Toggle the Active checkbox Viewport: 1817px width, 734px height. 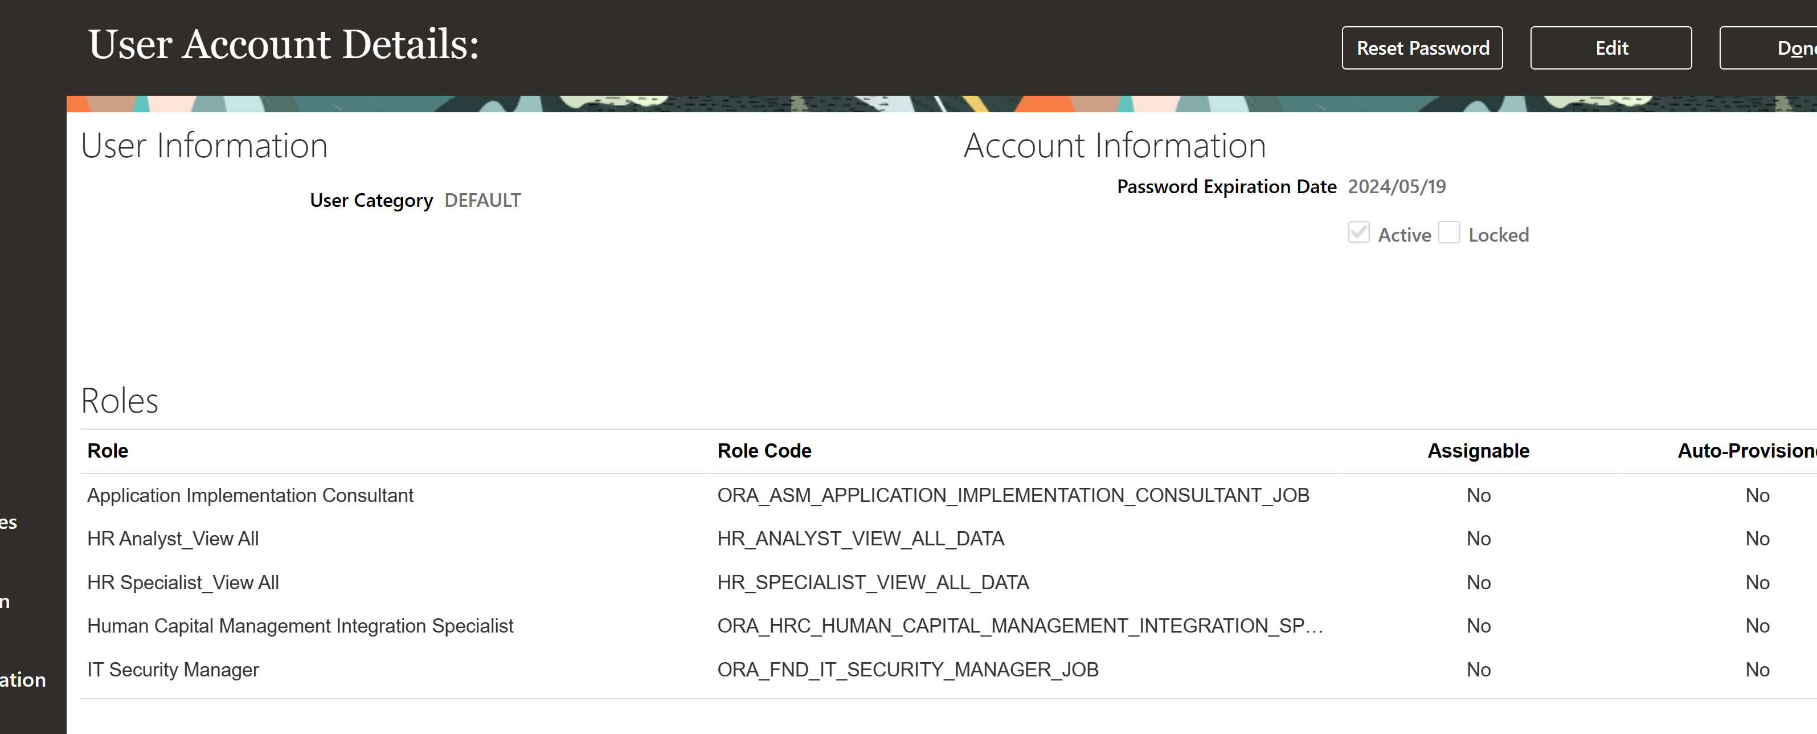point(1358,233)
